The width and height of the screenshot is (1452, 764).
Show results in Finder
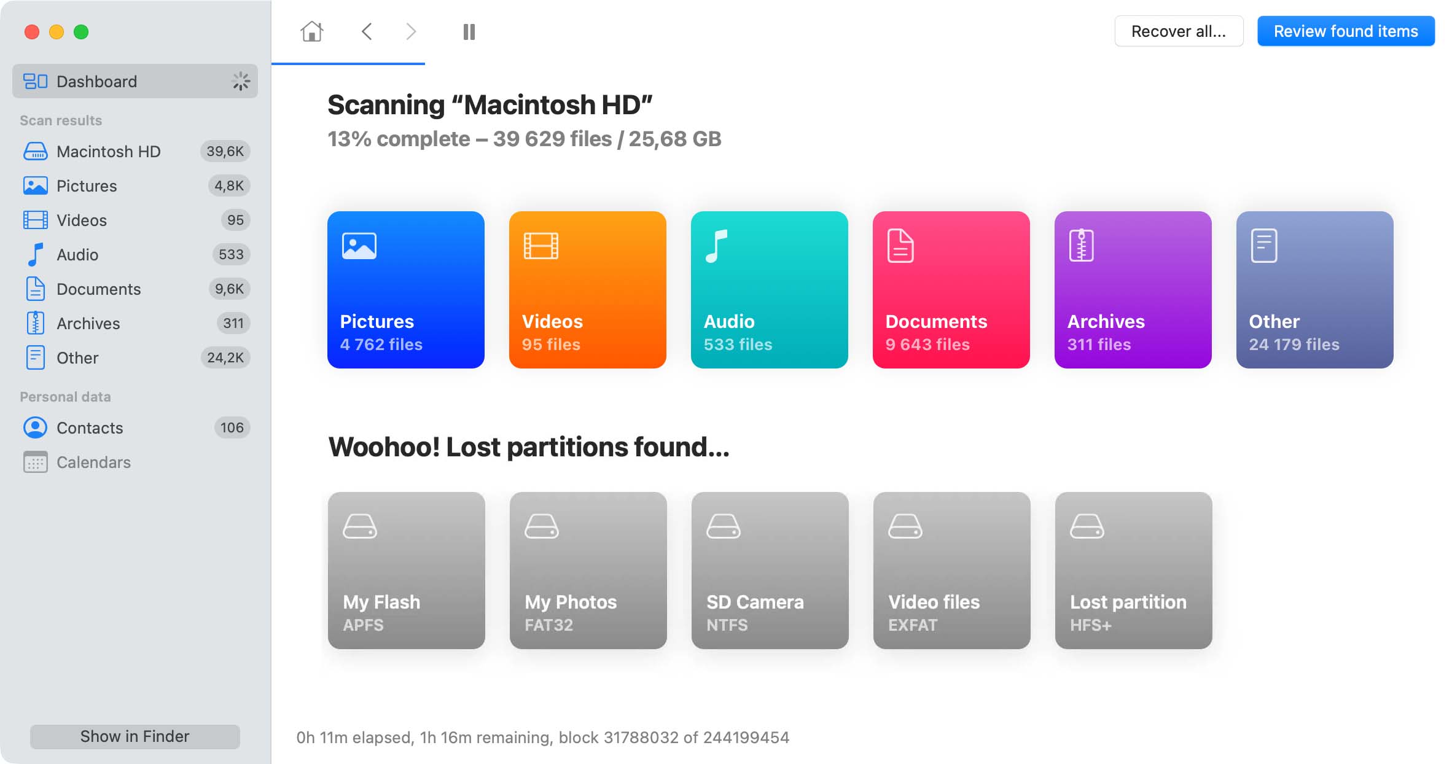tap(135, 736)
